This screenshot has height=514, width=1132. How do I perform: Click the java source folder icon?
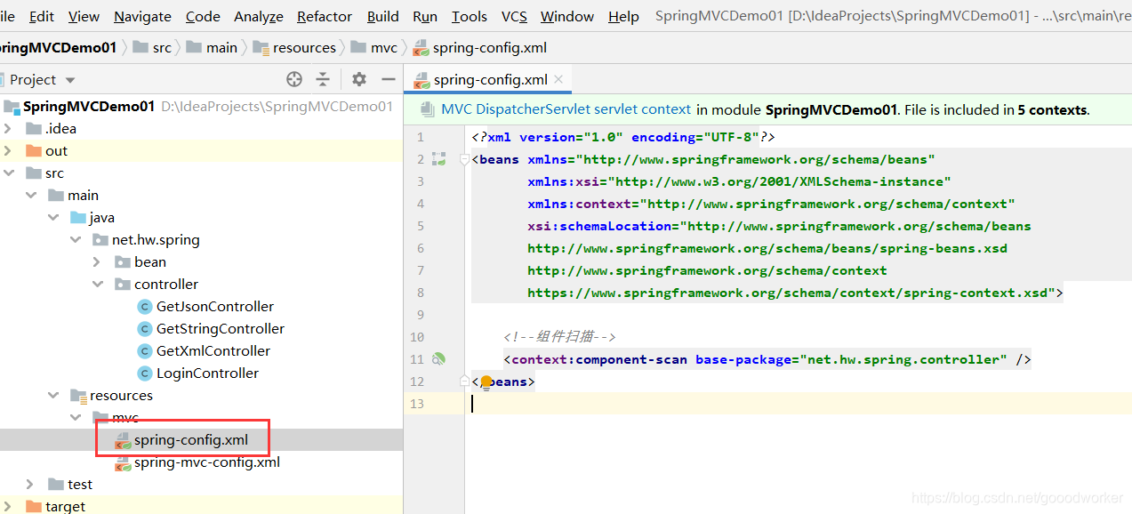tap(78, 217)
